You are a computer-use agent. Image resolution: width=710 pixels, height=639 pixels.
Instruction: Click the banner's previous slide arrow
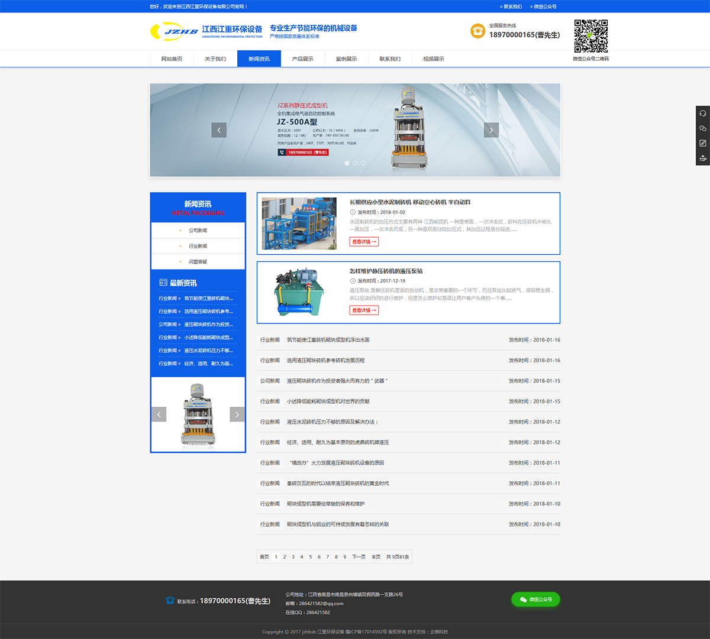(219, 130)
